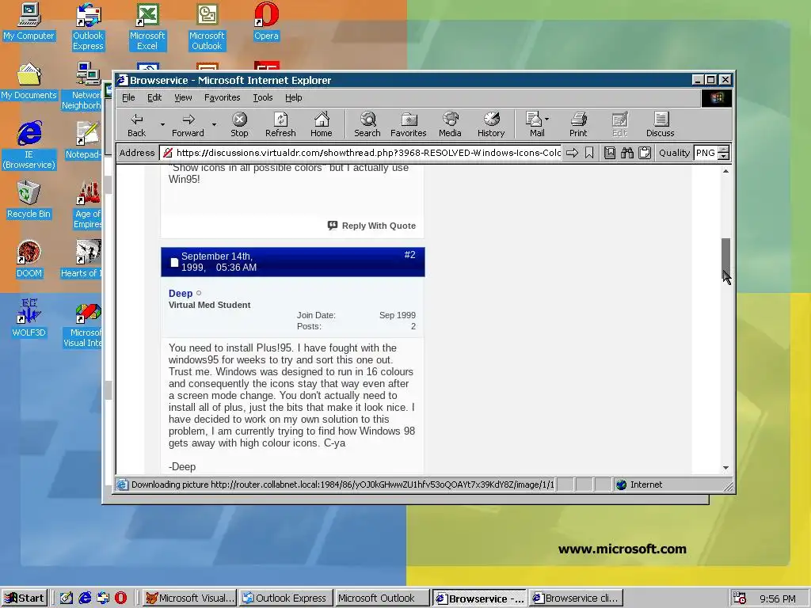
Task: Click the binoculars find icon
Action: click(627, 153)
